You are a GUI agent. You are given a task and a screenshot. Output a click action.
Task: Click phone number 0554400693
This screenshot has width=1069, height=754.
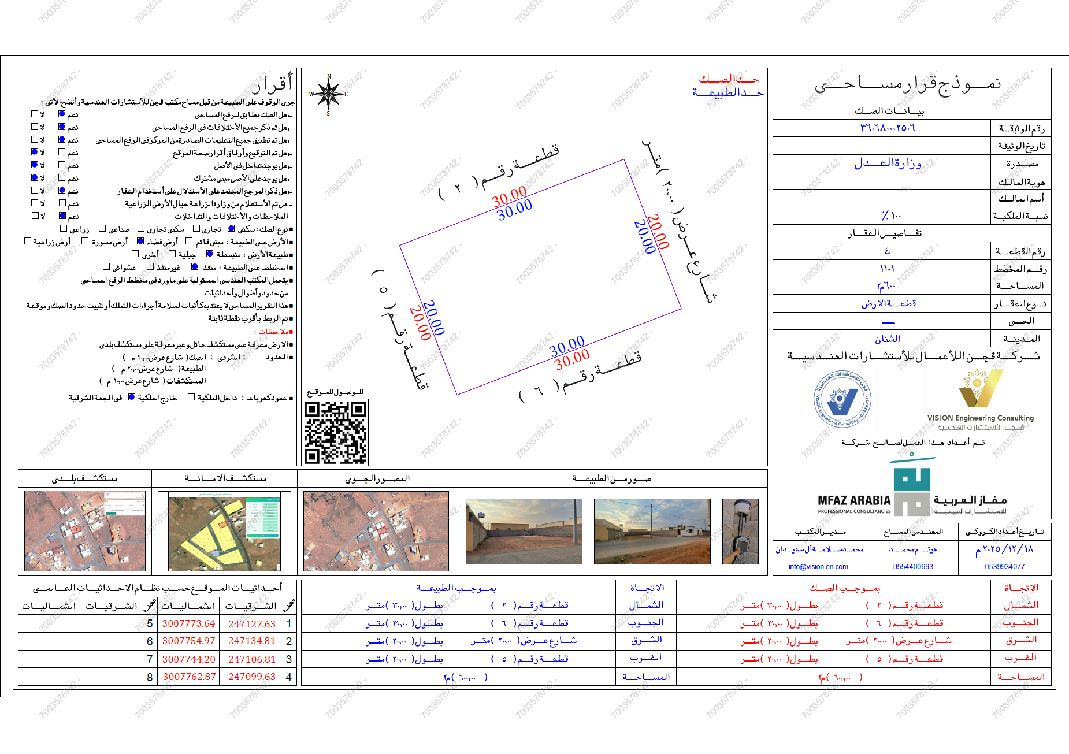pos(913,567)
